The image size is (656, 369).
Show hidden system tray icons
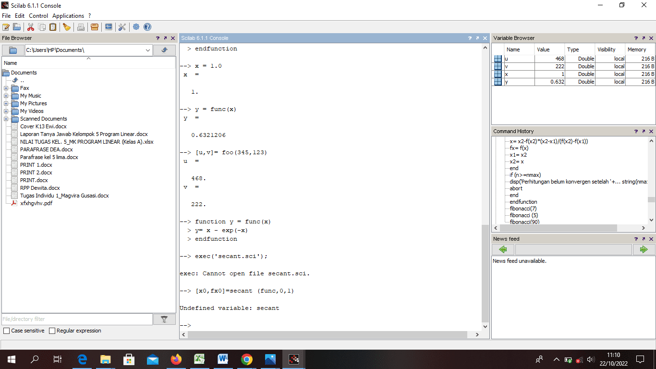556,359
